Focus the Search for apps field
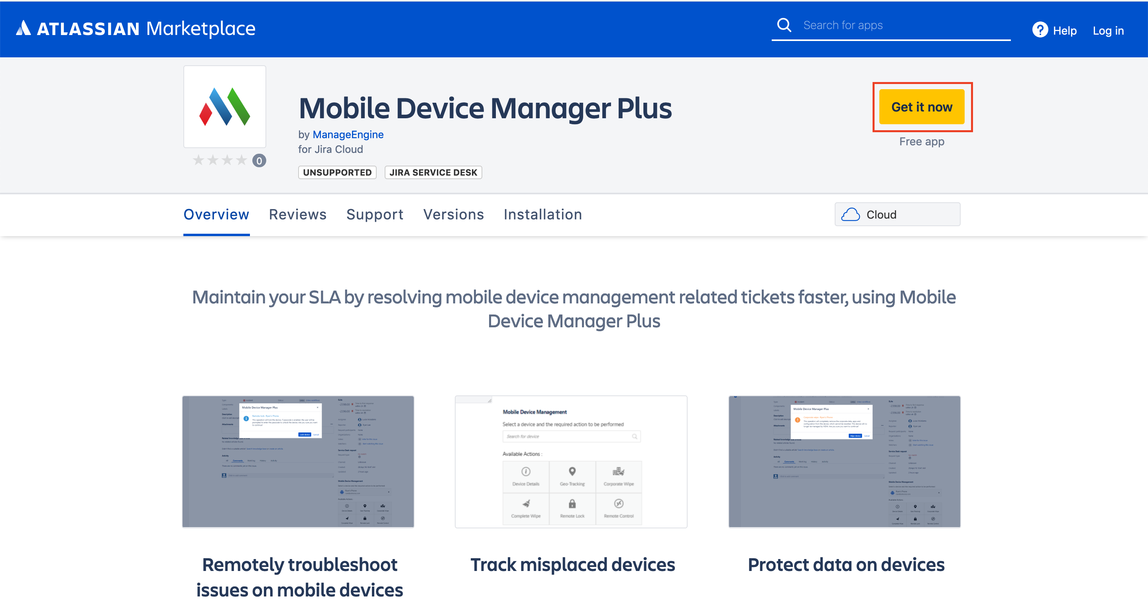Screen dimensions: 1148x610 click(x=900, y=25)
